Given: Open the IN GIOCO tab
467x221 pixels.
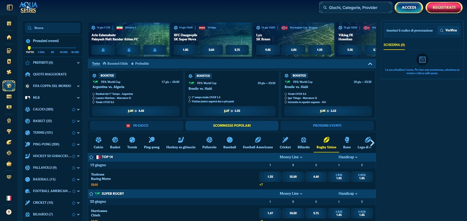Looking at the screenshot, I should (x=137, y=126).
